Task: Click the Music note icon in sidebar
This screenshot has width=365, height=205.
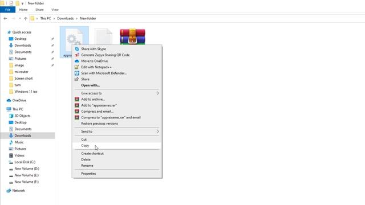Action: pos(11,142)
